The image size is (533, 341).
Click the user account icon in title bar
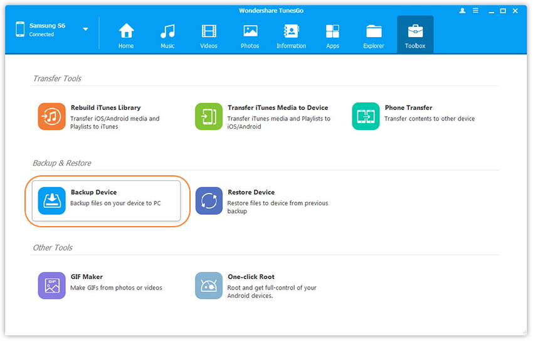[x=462, y=11]
